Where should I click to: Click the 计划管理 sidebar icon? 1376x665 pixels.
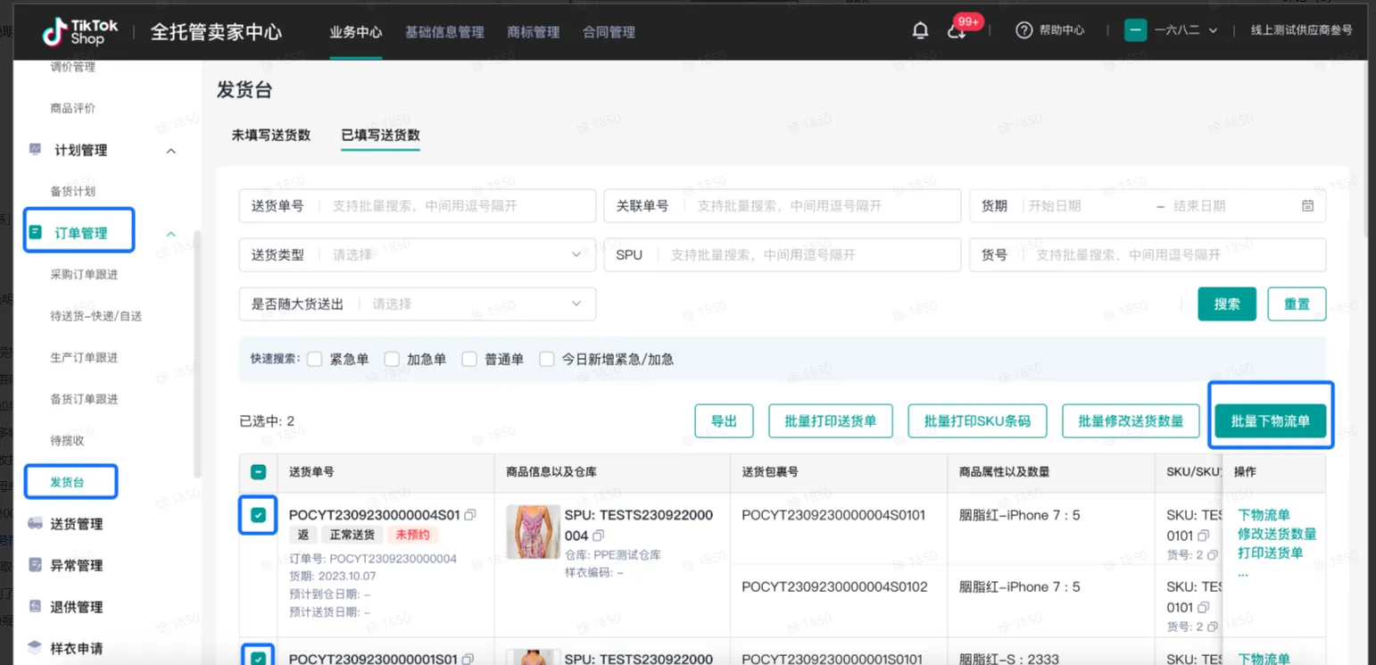35,150
